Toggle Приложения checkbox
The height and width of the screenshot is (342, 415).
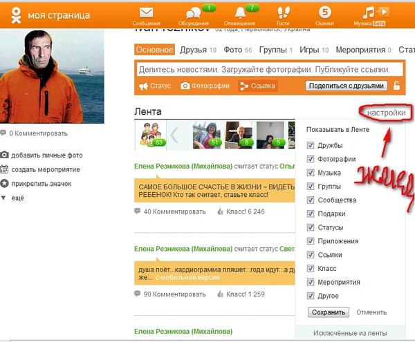pyautogui.click(x=310, y=241)
